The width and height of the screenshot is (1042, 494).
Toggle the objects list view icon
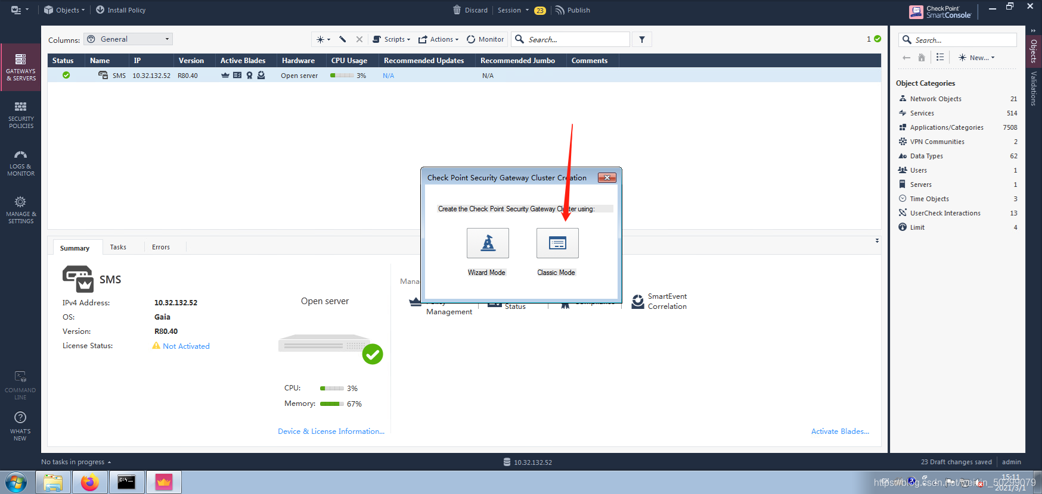[x=940, y=58]
